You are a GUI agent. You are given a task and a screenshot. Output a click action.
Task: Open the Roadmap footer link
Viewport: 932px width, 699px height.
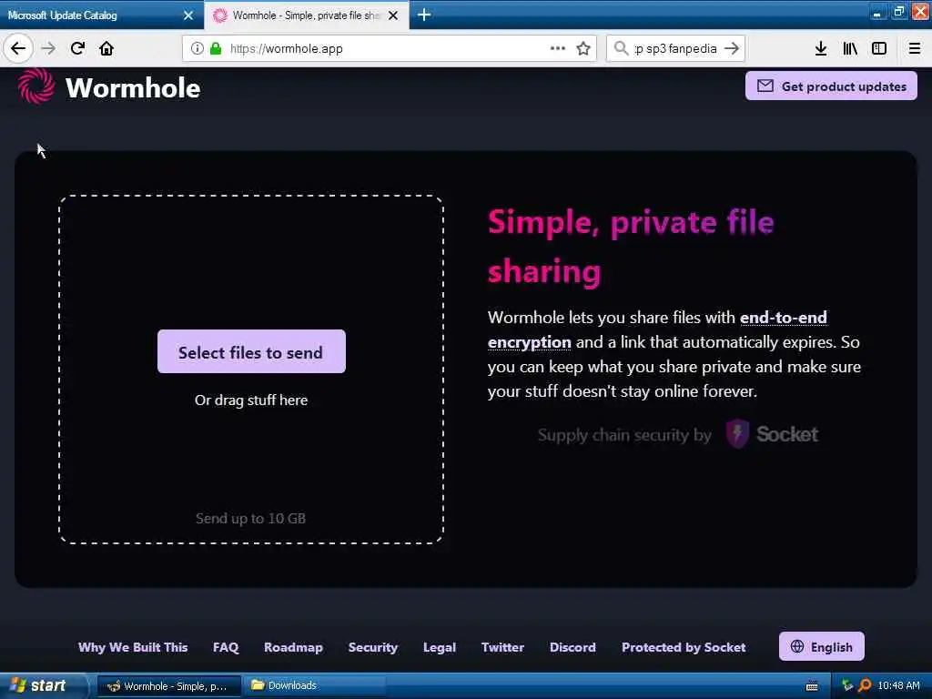(x=293, y=647)
